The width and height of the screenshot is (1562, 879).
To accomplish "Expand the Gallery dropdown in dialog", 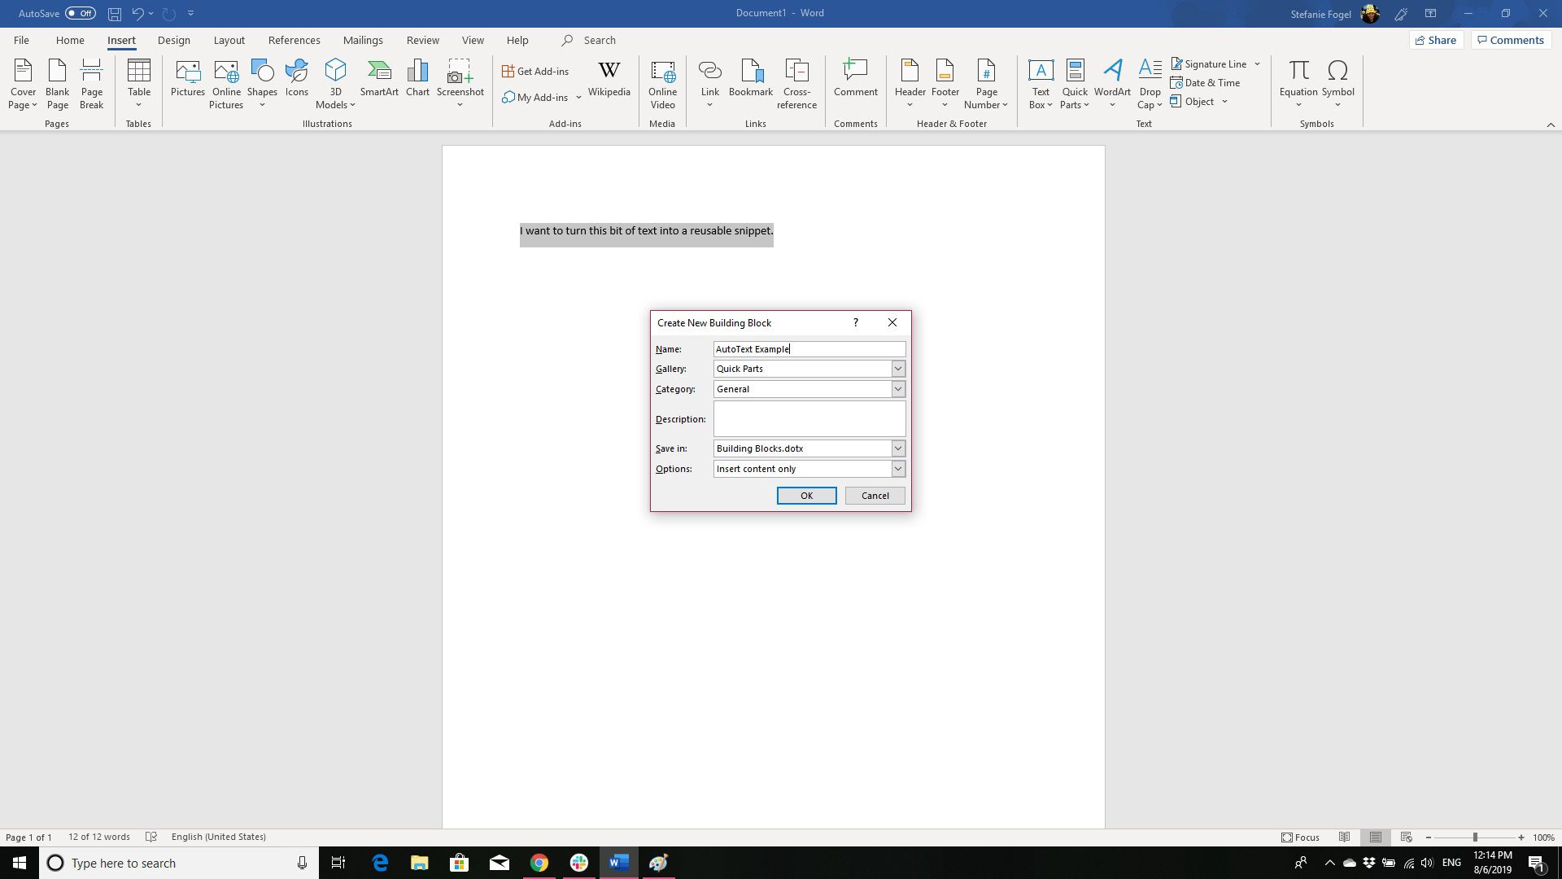I will pyautogui.click(x=898, y=368).
